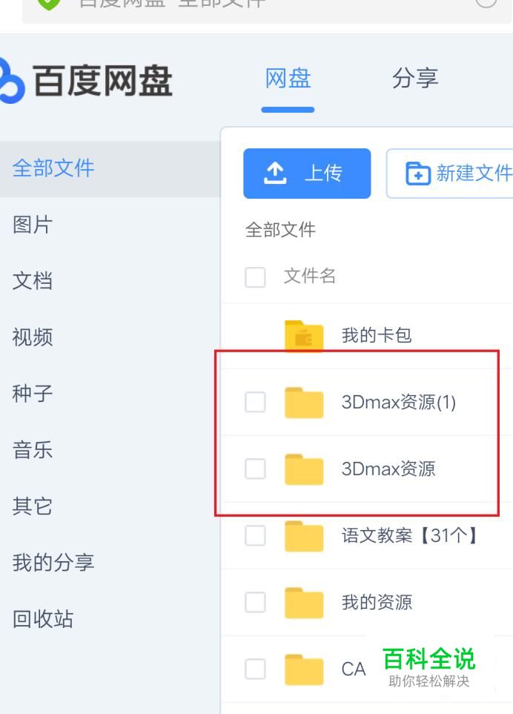513x714 pixels.
Task: Open the 我的卡包 folder icon
Action: [304, 336]
